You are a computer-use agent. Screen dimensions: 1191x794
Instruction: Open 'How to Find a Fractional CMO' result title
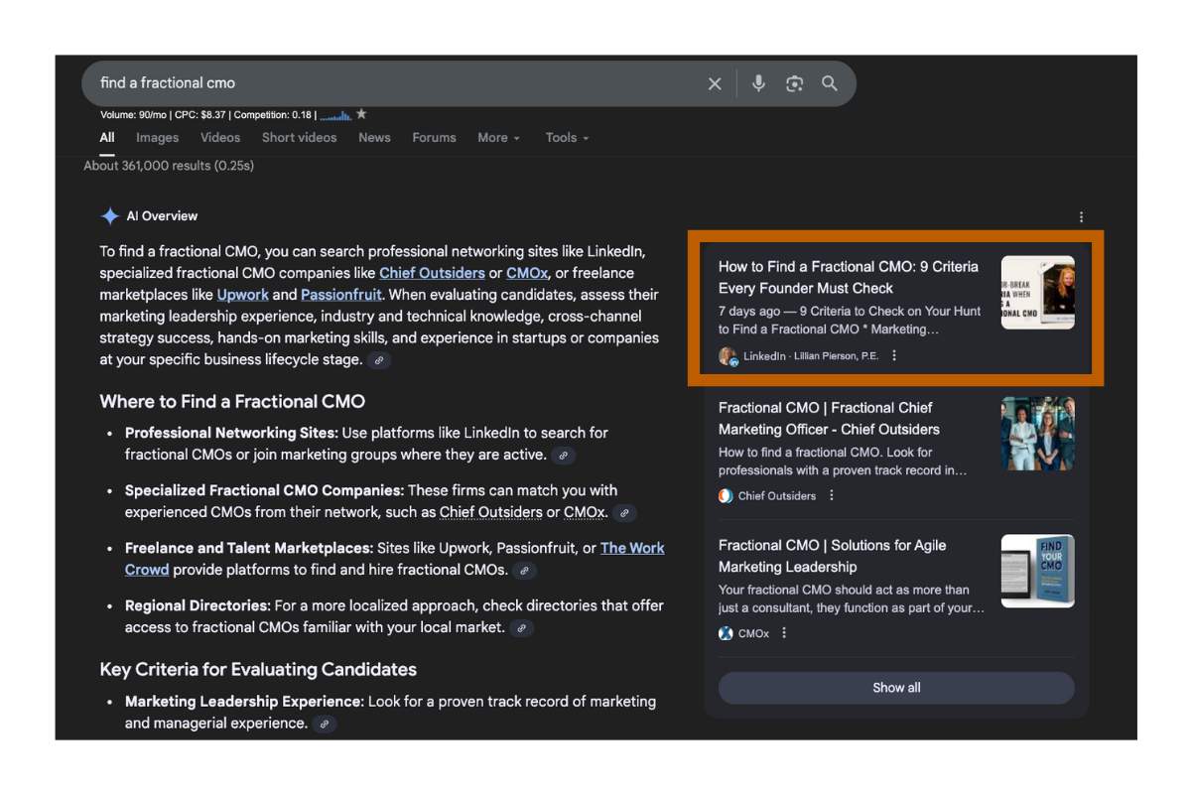(849, 278)
